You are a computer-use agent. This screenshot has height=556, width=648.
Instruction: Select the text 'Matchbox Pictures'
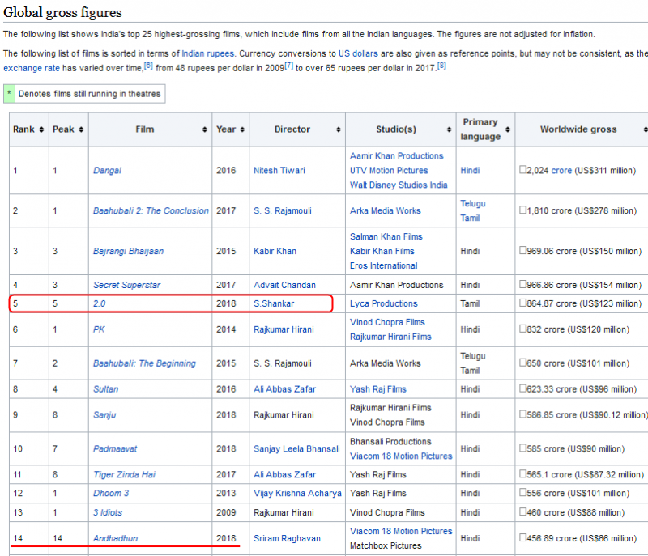point(386,545)
